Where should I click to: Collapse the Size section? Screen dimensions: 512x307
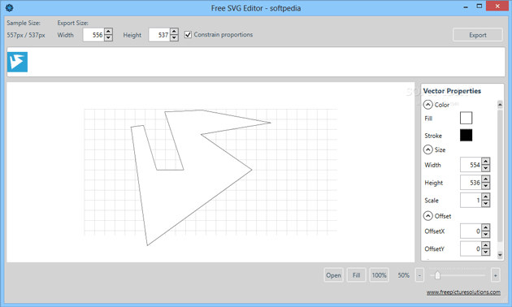click(427, 149)
